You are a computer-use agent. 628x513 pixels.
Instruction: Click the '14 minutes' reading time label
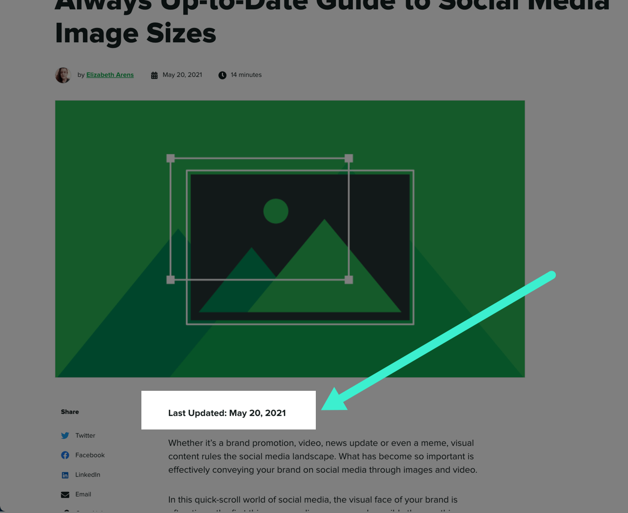click(x=246, y=75)
